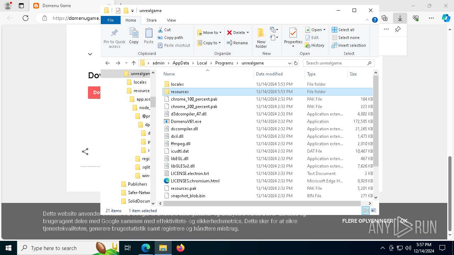Viewport: 454px width, 255px height.
Task: Launch Firefox from the taskbar
Action: [181, 248]
